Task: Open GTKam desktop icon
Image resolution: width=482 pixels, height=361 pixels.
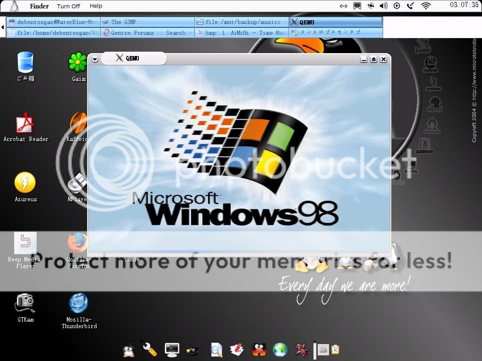Action: (25, 307)
